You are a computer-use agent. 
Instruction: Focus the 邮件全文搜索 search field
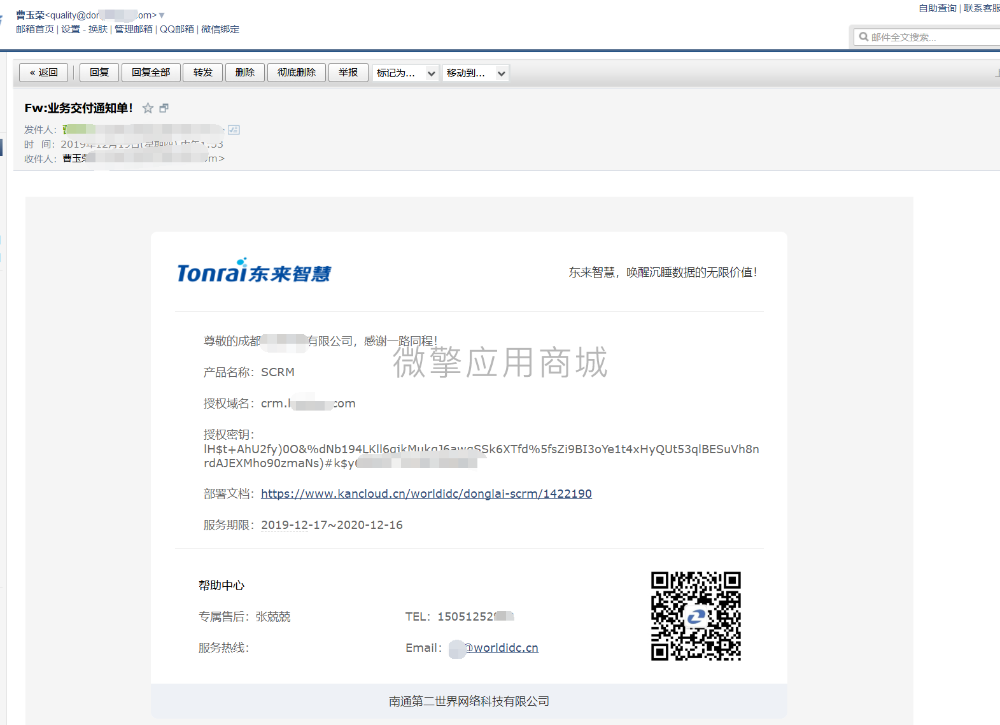[927, 37]
